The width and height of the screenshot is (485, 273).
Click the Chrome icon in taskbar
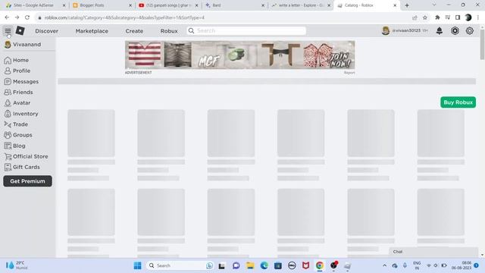click(x=320, y=265)
